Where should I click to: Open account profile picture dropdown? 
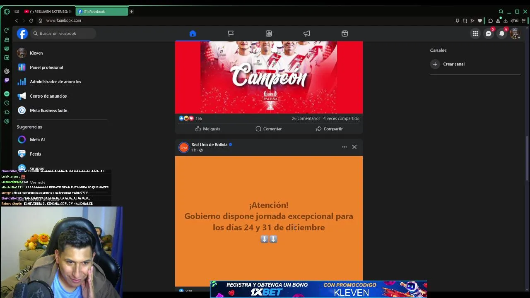(515, 34)
